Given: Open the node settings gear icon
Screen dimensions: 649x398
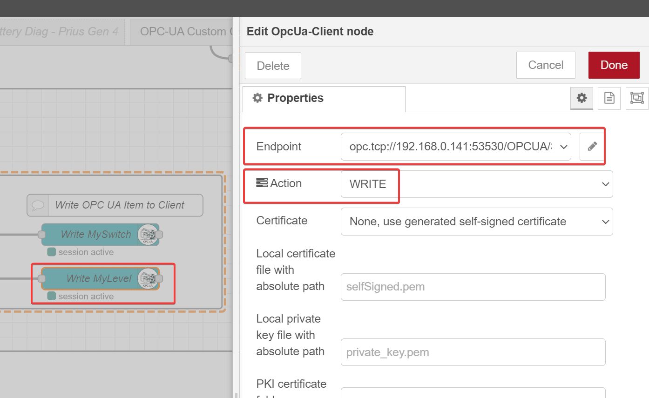Looking at the screenshot, I should pyautogui.click(x=581, y=98).
